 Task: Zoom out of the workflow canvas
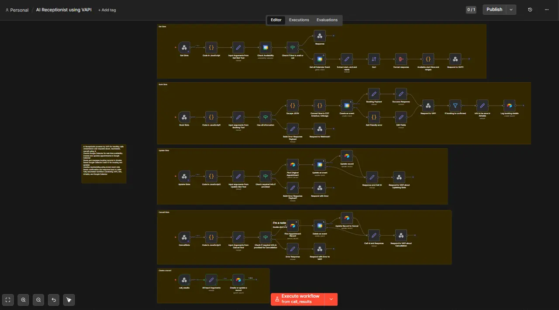38,300
